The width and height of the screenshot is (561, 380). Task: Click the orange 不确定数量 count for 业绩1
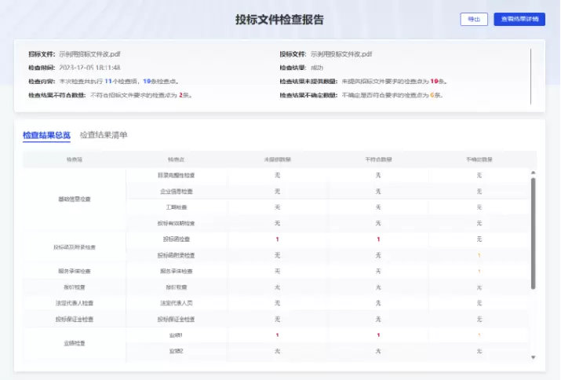[x=479, y=335]
